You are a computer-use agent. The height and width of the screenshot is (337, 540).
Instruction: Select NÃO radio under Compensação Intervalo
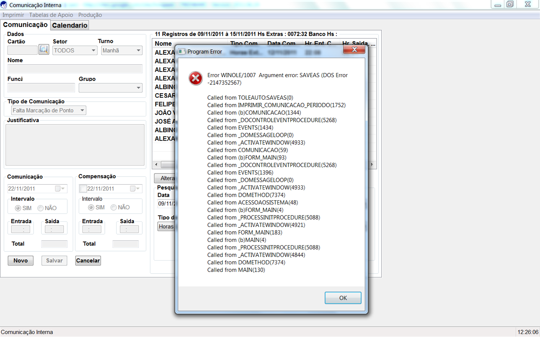tap(114, 207)
